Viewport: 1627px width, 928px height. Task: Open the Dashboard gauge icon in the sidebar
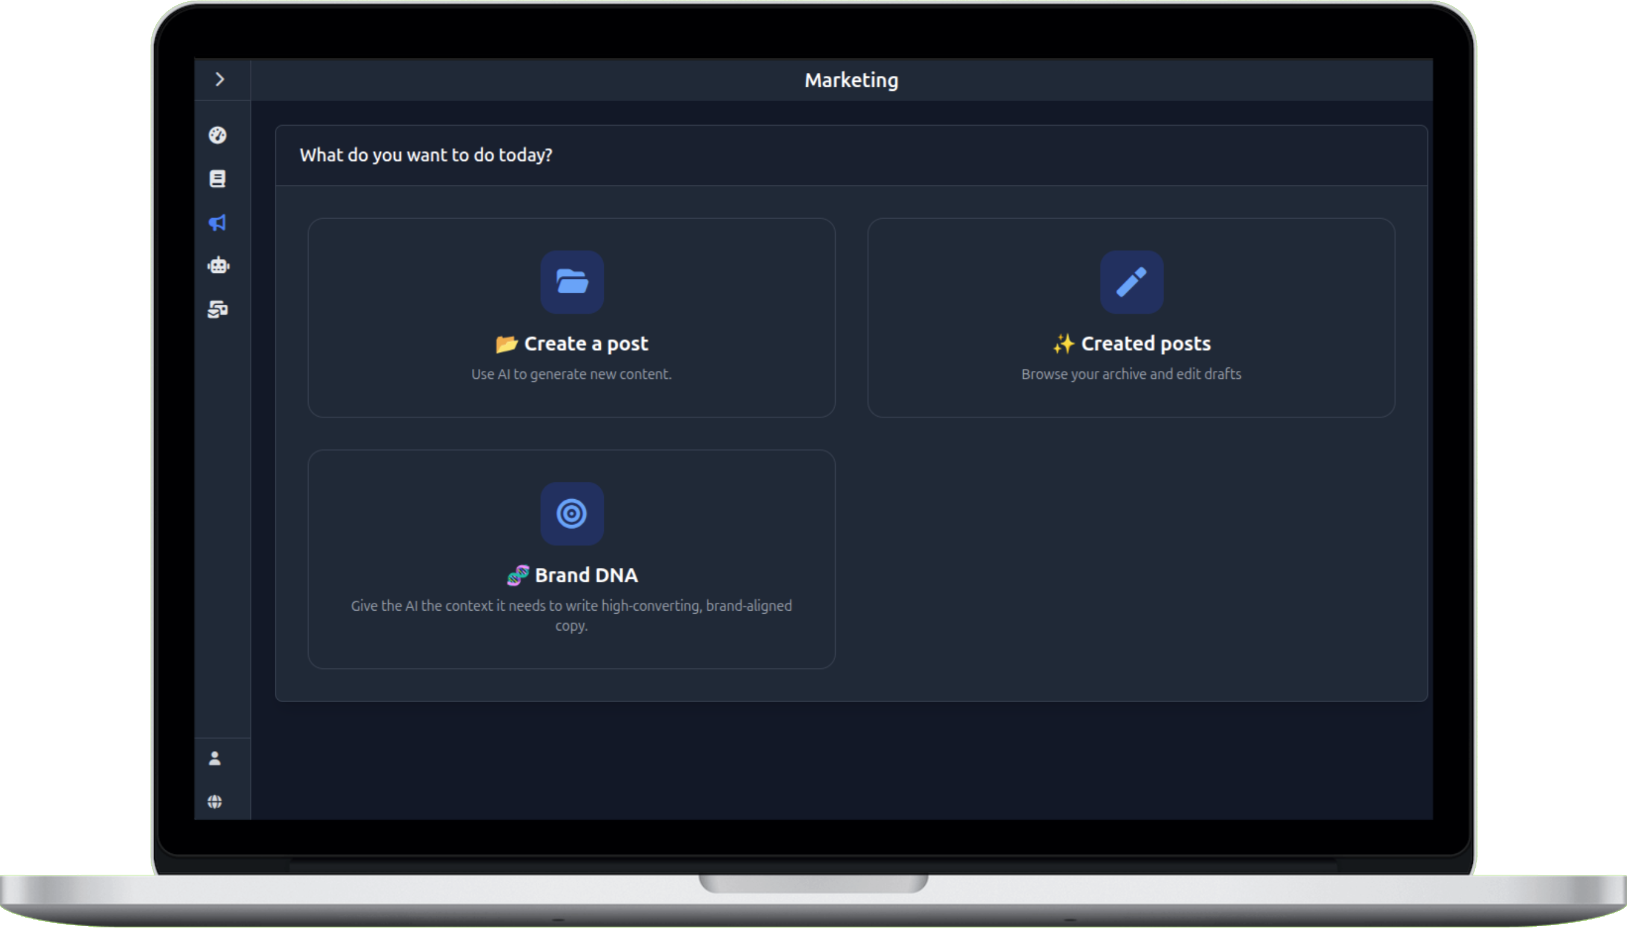pos(218,135)
